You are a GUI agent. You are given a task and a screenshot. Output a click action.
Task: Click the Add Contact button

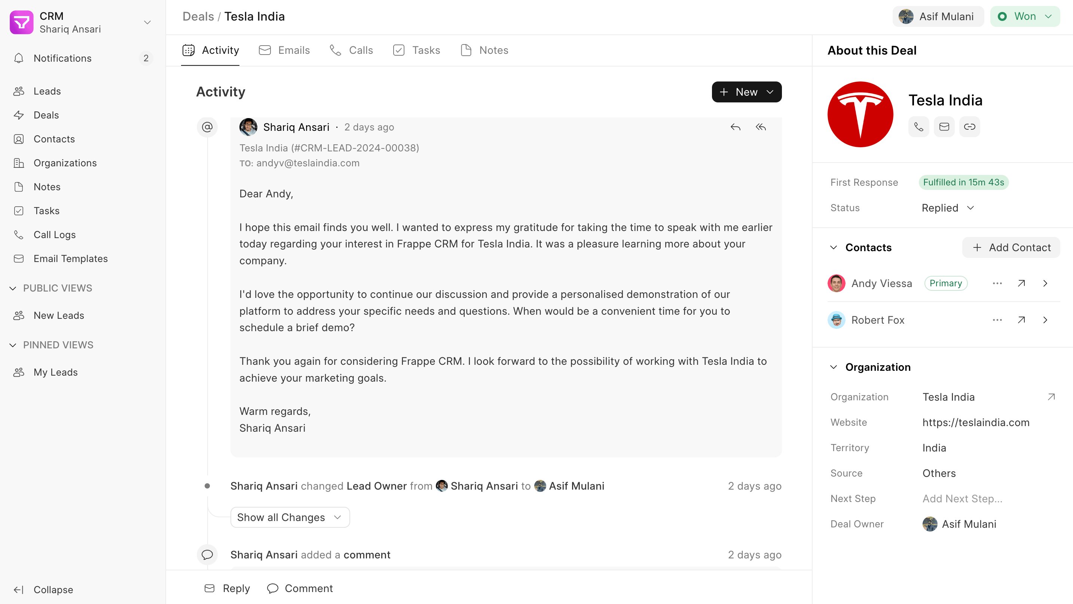(1011, 248)
